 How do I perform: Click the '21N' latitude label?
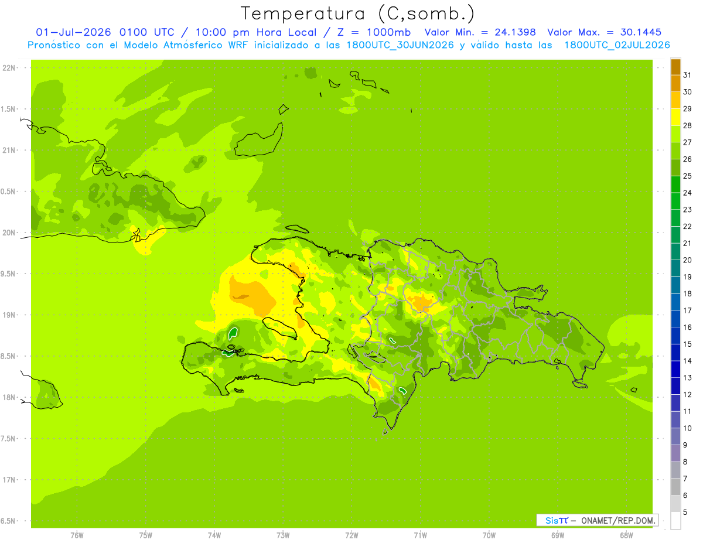[x=9, y=151]
